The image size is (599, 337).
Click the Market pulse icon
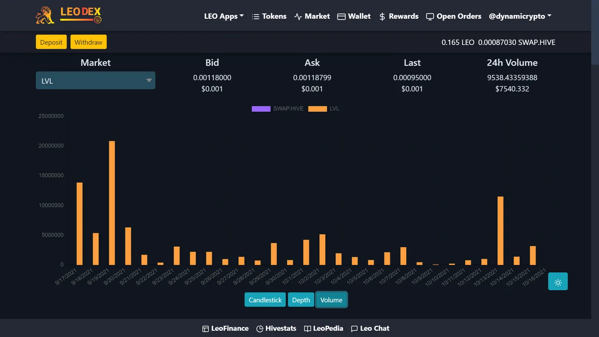point(298,16)
